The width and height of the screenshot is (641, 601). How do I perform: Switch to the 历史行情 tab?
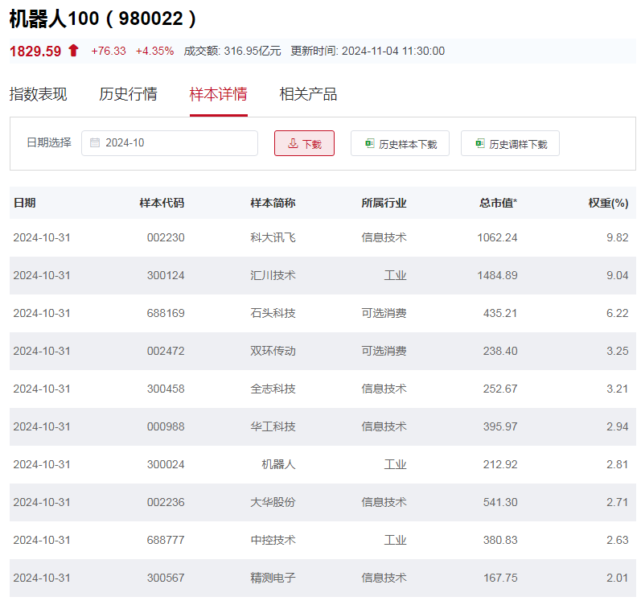pyautogui.click(x=128, y=94)
